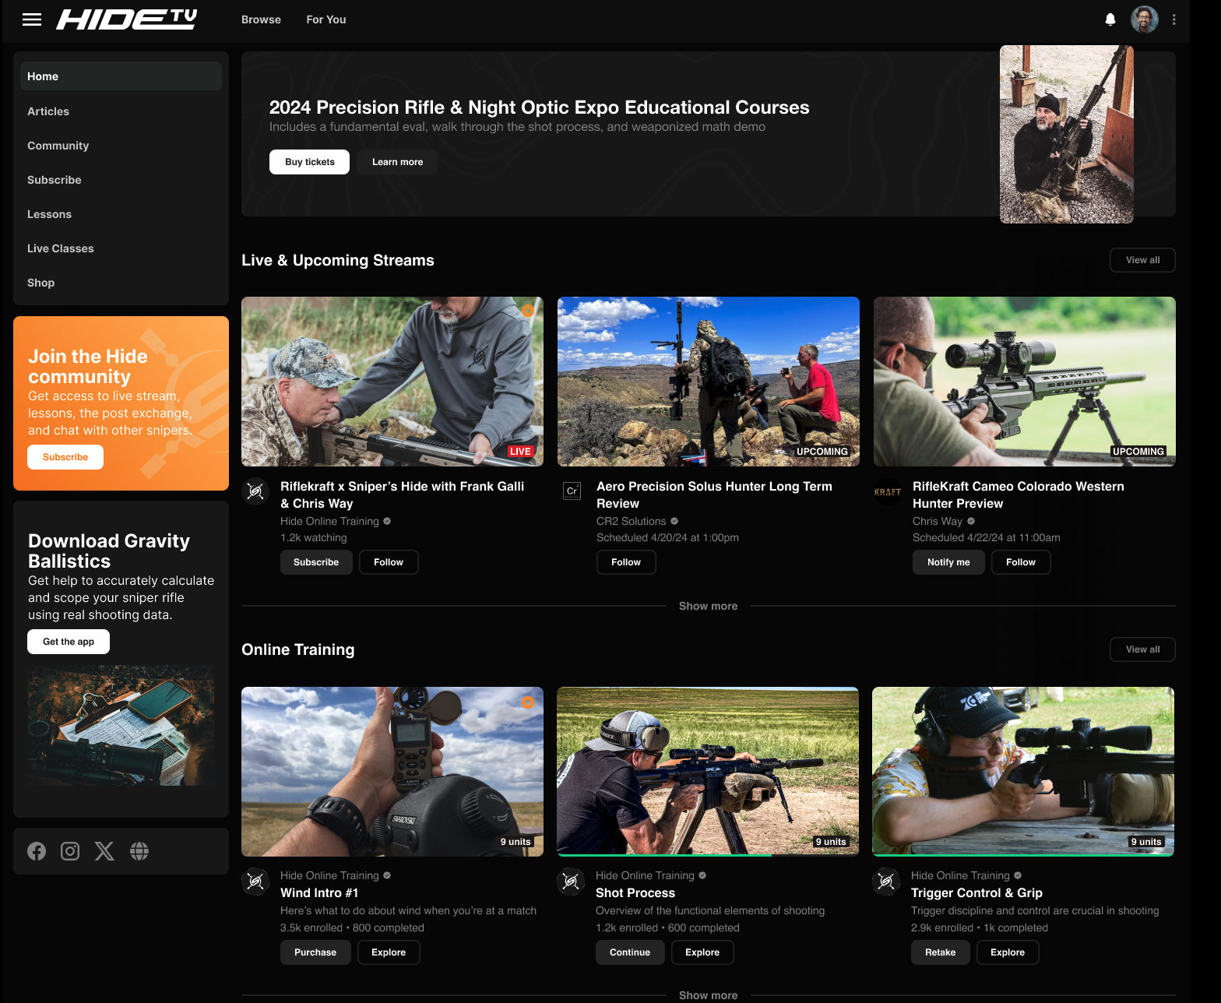Click Notify me for RifleKraft Cameo preview
The height and width of the screenshot is (1003, 1221).
pos(948,562)
